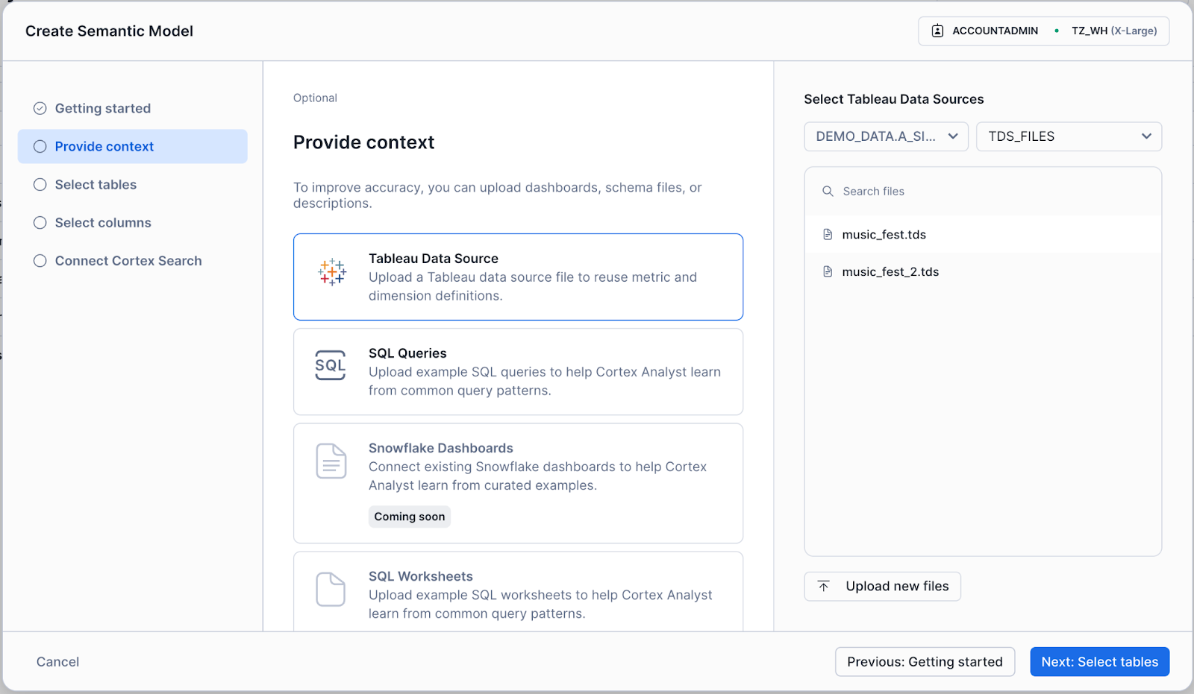This screenshot has height=694, width=1194.
Task: Click Next: Select tables button
Action: (1099, 662)
